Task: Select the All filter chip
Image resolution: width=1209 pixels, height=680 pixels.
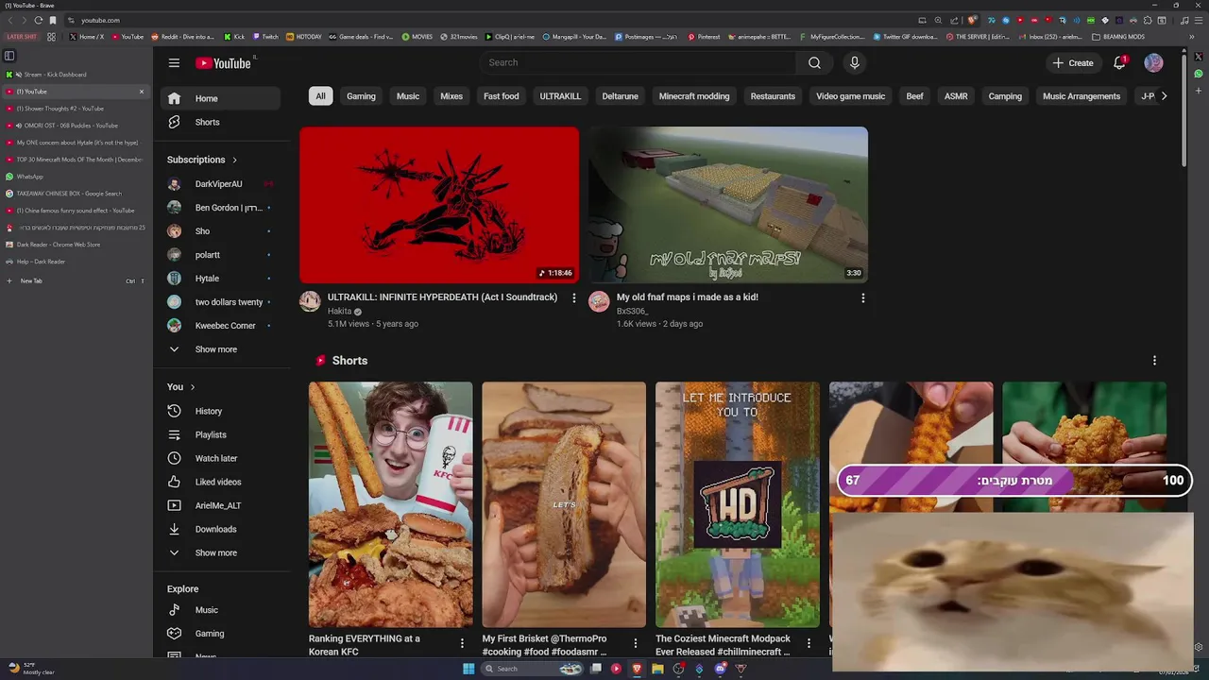Action: pos(320,96)
